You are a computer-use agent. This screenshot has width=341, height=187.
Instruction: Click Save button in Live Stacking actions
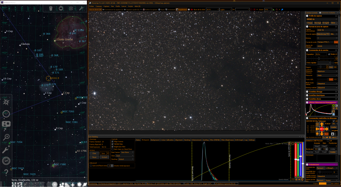point(103,153)
